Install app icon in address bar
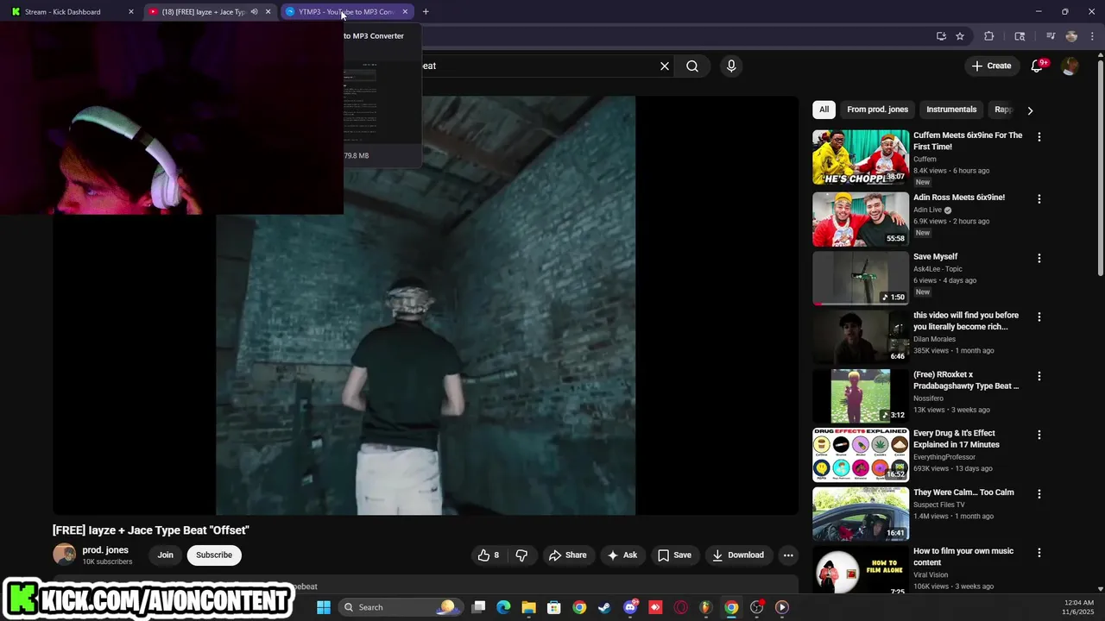Image resolution: width=1105 pixels, height=621 pixels. click(x=941, y=36)
